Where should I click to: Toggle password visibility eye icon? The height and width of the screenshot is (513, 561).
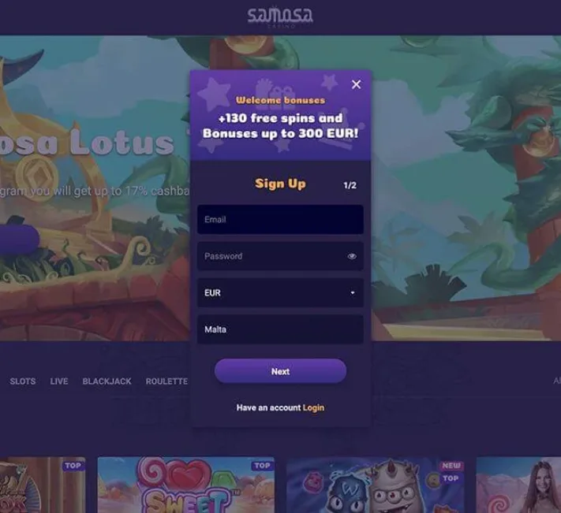click(x=352, y=256)
